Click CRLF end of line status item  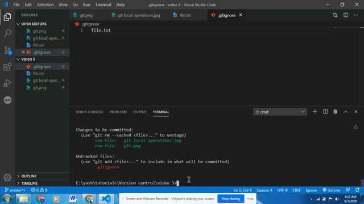(296, 190)
